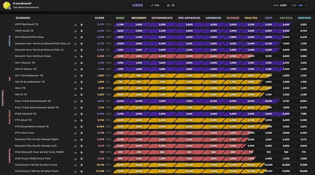Click the user profile avatar
315x175 pixels.
(x=7, y=5)
